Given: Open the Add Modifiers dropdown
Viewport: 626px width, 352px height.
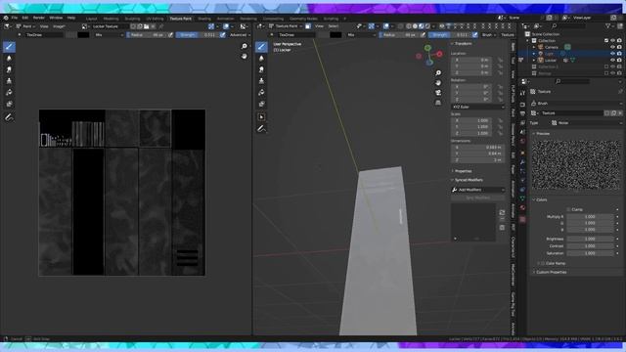Looking at the screenshot, I should pyautogui.click(x=478, y=190).
